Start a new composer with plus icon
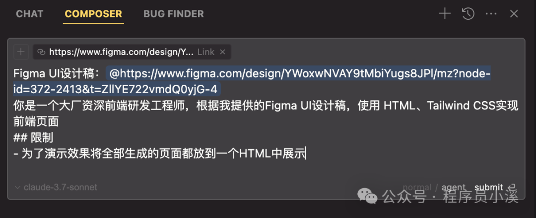Screen dimensions: 536x218 (x=445, y=14)
